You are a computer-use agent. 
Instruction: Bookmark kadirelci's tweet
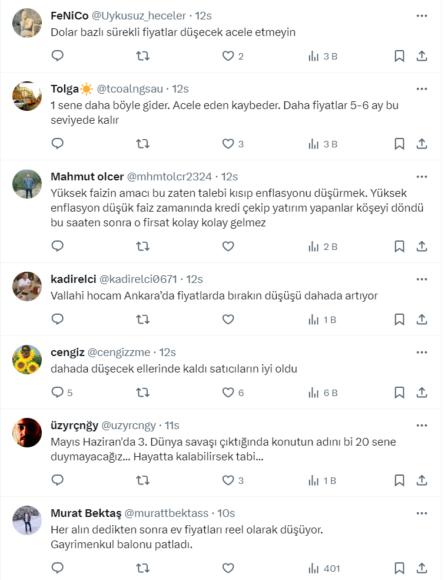[x=399, y=319]
